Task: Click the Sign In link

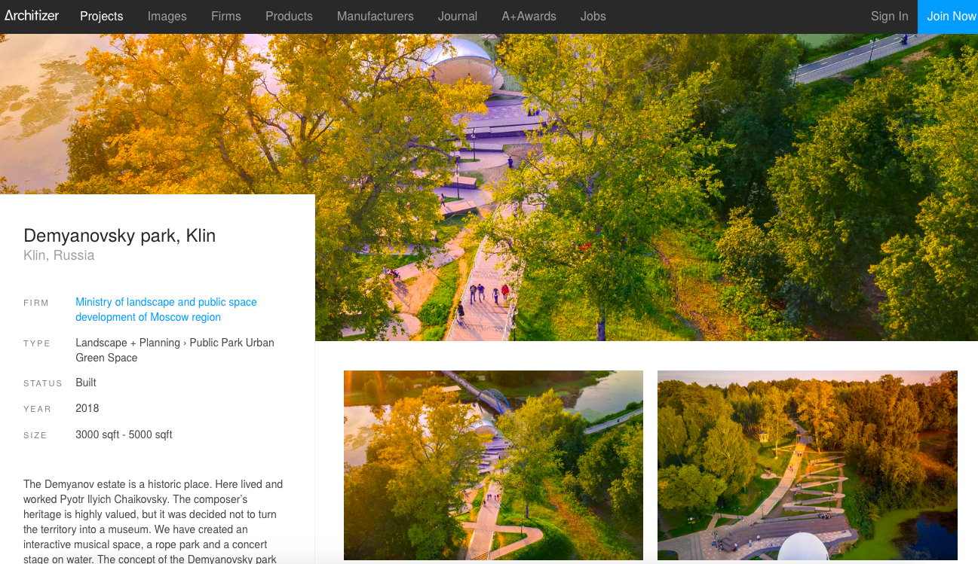Action: 889,16
